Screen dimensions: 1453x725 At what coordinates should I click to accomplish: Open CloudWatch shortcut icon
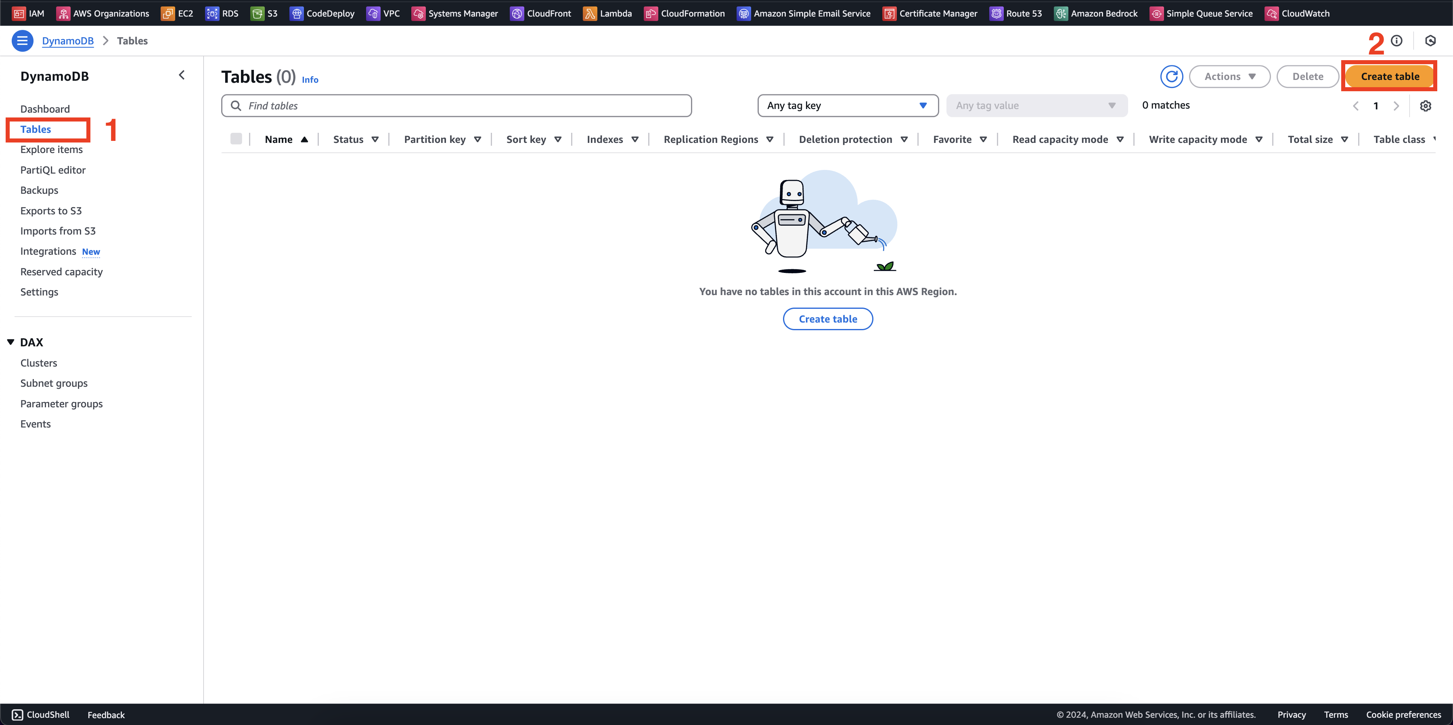point(1271,13)
